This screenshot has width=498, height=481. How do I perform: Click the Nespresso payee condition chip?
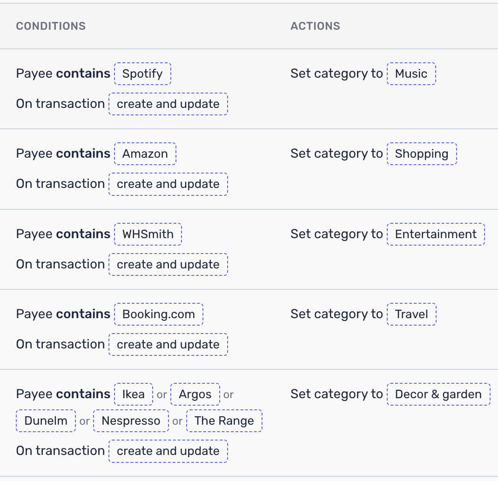(x=131, y=421)
